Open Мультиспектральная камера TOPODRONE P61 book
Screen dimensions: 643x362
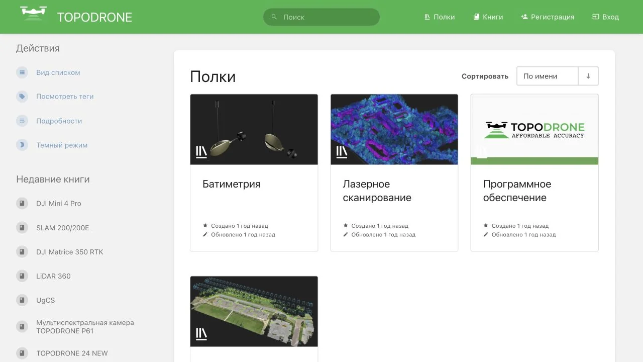(x=85, y=327)
